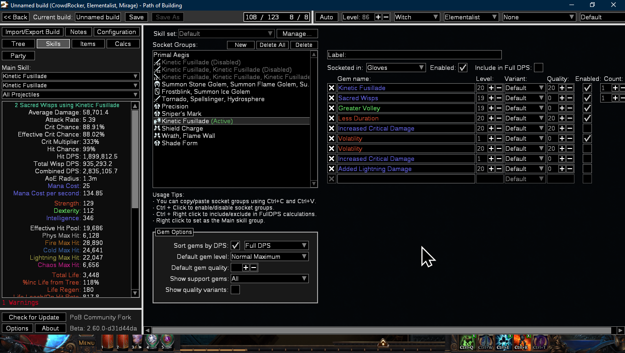Open the Witch class dropdown

pos(417,17)
